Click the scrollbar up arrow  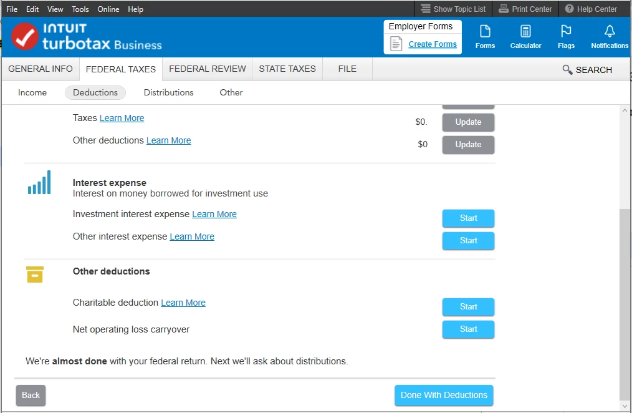coord(625,110)
